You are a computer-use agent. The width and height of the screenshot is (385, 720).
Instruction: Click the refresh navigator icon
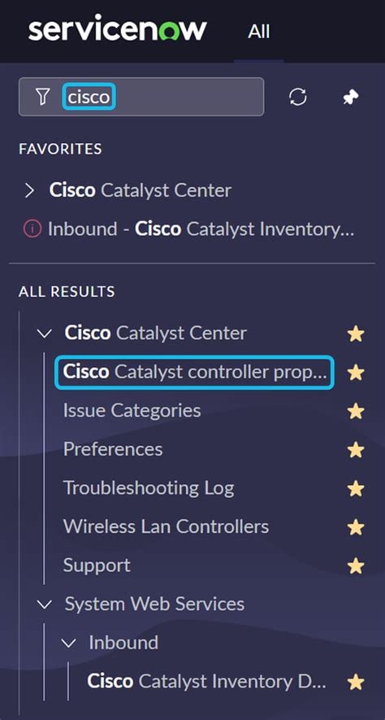[x=298, y=97]
